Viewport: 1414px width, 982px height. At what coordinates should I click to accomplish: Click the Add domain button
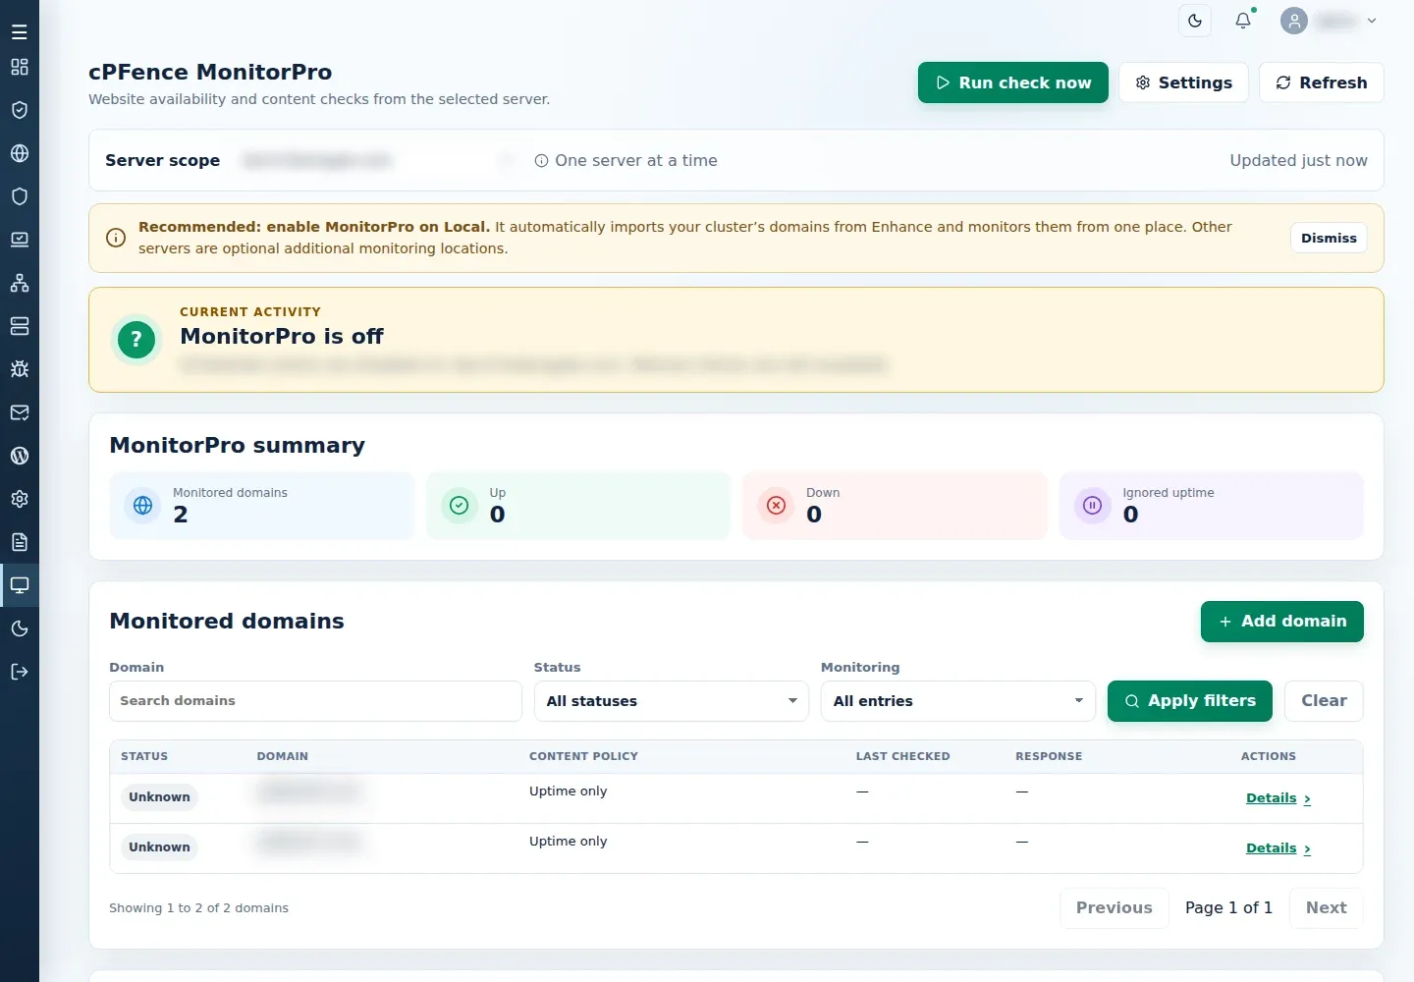[x=1282, y=622]
